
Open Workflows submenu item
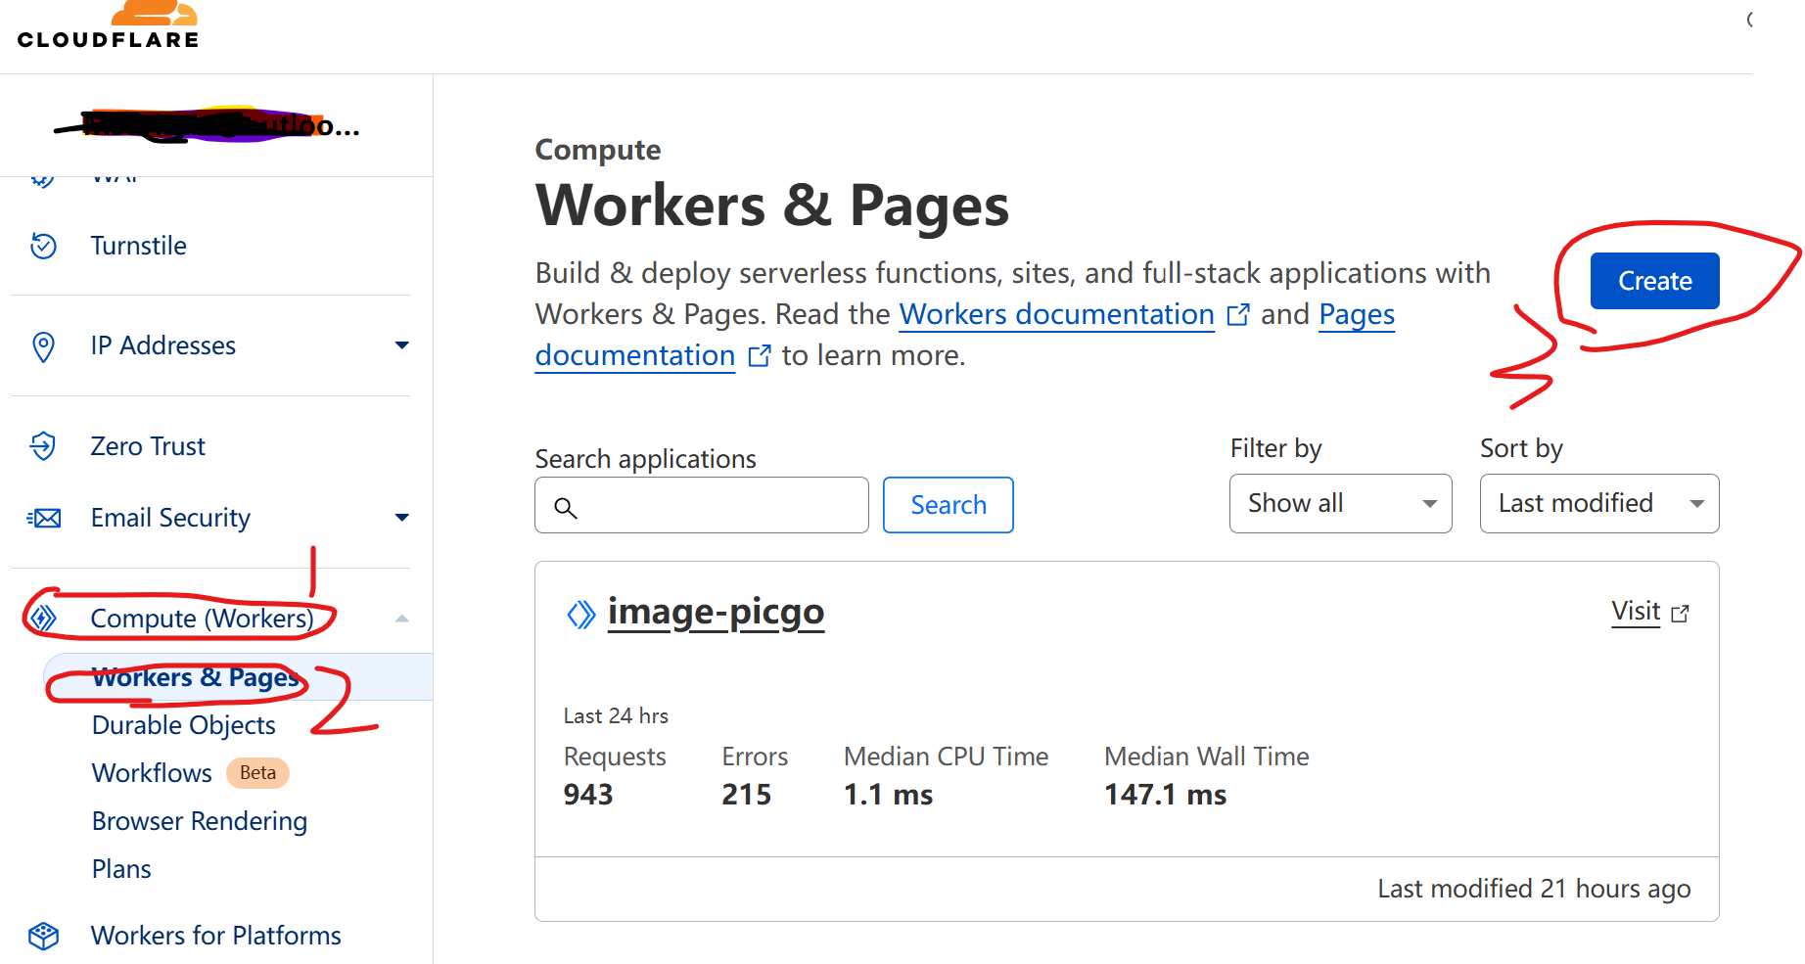coord(152,773)
